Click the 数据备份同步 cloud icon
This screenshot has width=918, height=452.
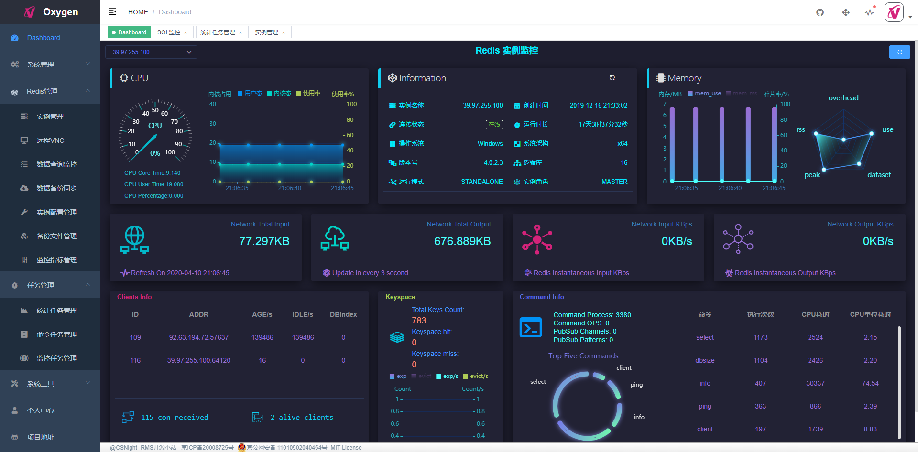pos(24,188)
